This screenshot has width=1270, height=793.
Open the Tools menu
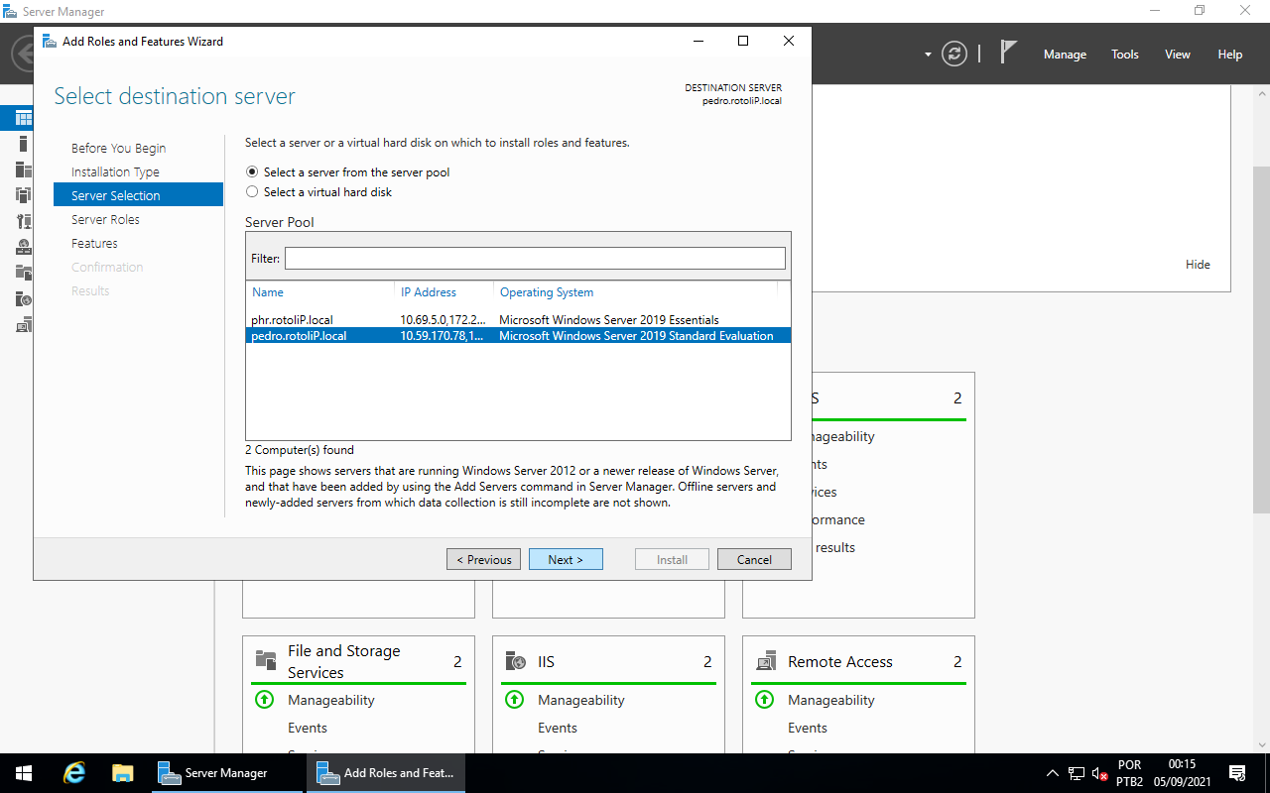[x=1125, y=55]
